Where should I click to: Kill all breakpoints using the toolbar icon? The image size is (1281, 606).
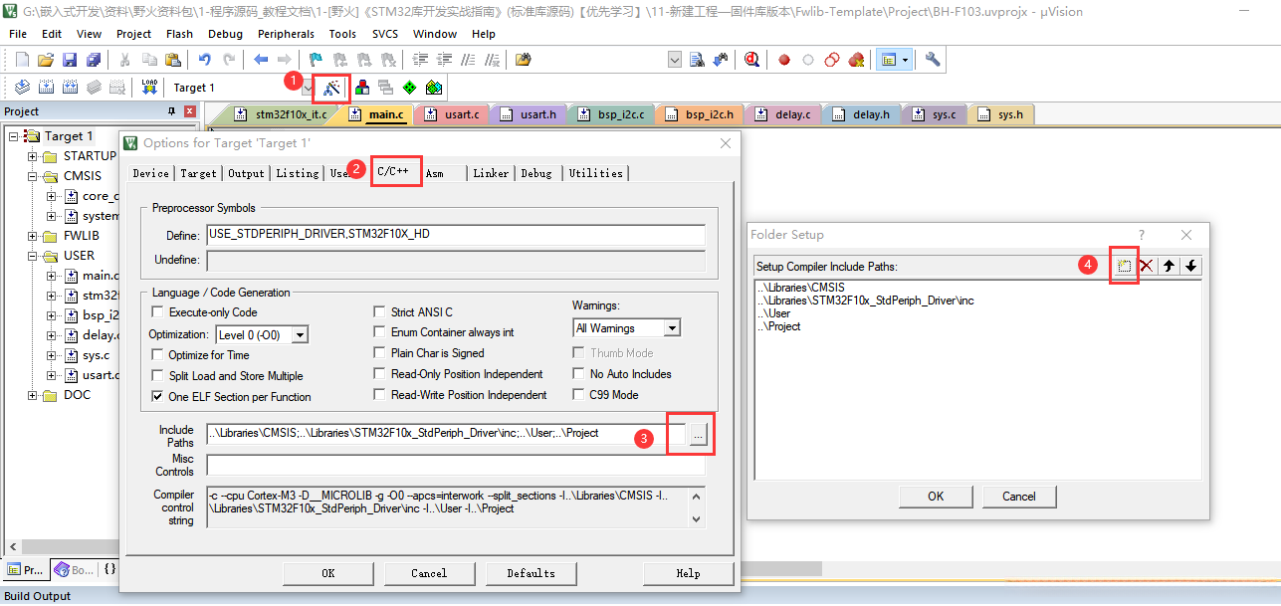coord(856,60)
